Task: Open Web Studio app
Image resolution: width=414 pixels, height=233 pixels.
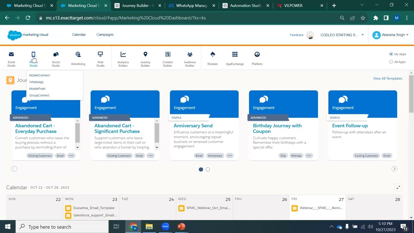Action: point(100,59)
